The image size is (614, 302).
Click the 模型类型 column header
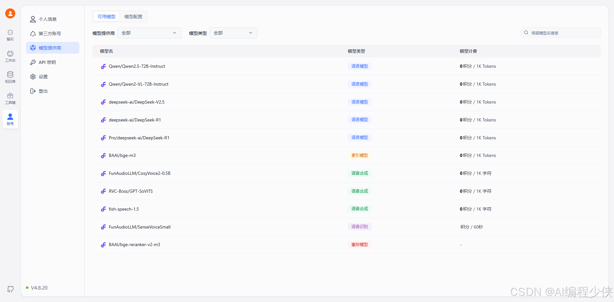pos(356,51)
